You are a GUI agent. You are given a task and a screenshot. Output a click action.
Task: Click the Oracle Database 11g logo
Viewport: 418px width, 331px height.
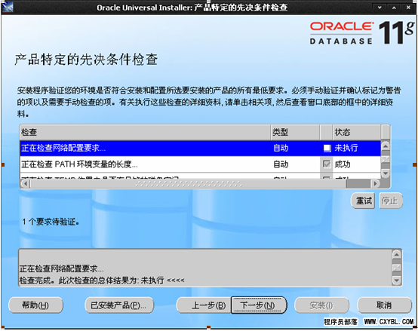coord(362,32)
